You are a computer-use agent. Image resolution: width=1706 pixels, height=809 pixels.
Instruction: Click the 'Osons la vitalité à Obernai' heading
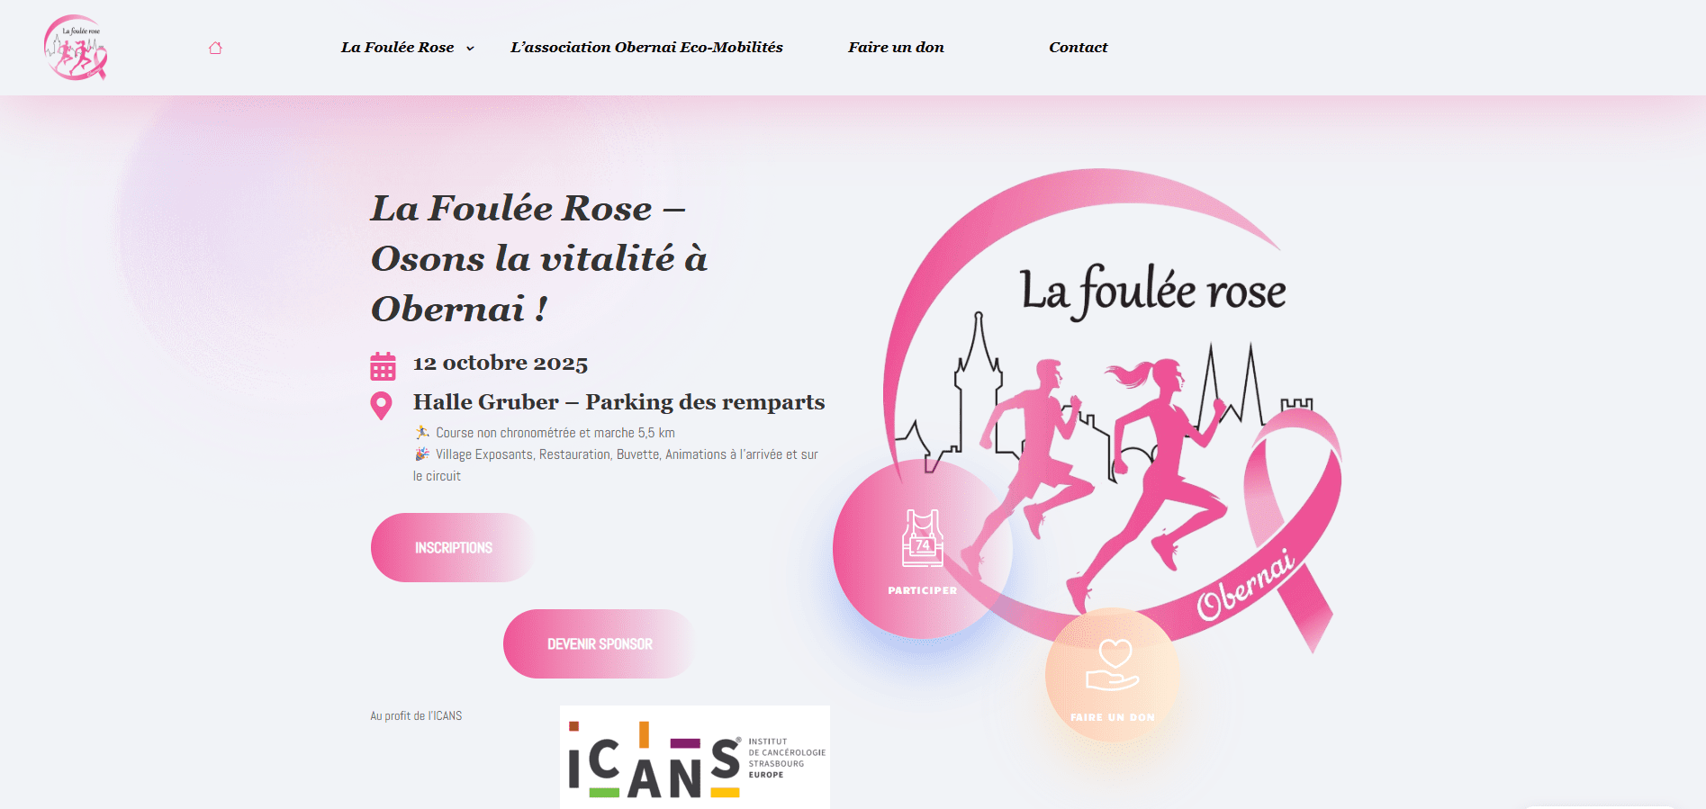539,259
